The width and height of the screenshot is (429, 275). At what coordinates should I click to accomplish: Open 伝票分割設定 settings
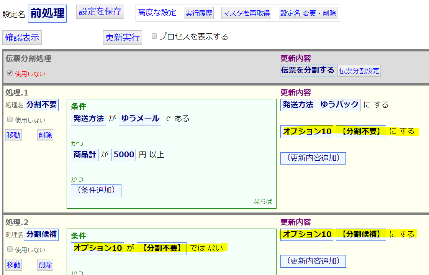pyautogui.click(x=359, y=71)
